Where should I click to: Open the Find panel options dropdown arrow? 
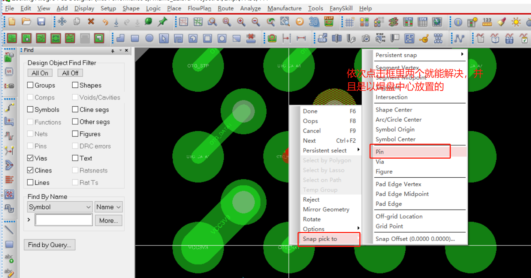pyautogui.click(x=120, y=50)
